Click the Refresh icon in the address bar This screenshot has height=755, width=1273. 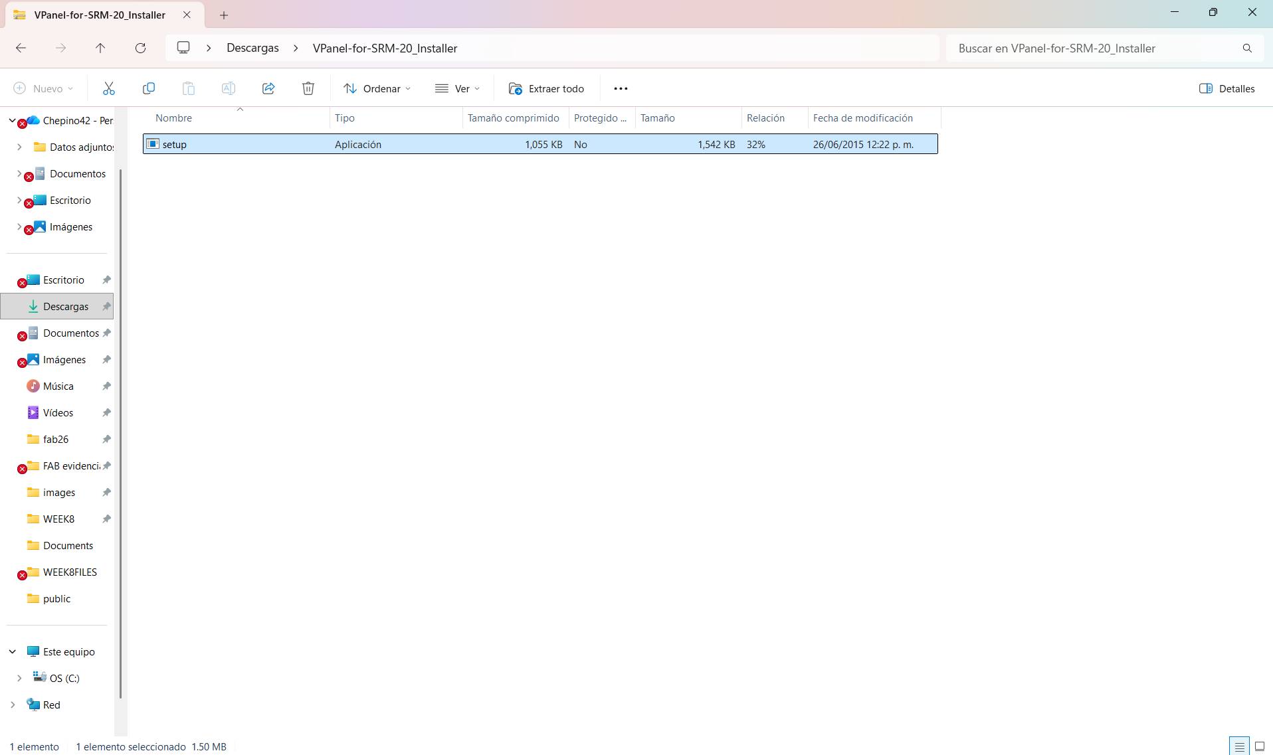coord(140,48)
